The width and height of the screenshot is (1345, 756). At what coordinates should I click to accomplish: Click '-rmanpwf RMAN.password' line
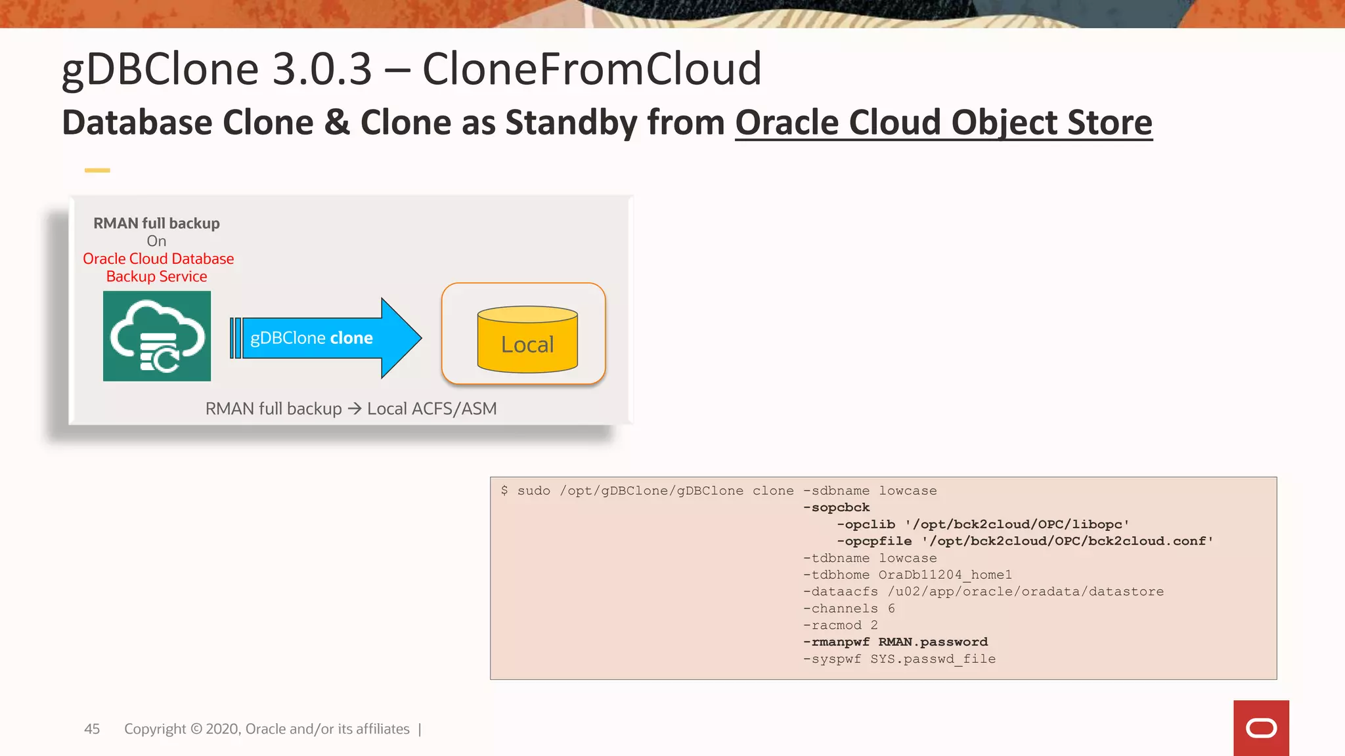coord(895,642)
